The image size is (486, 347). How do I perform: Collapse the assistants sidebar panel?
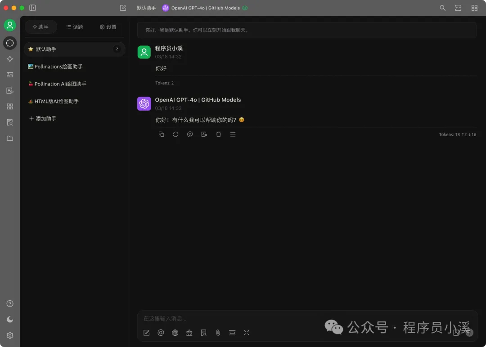[32, 8]
